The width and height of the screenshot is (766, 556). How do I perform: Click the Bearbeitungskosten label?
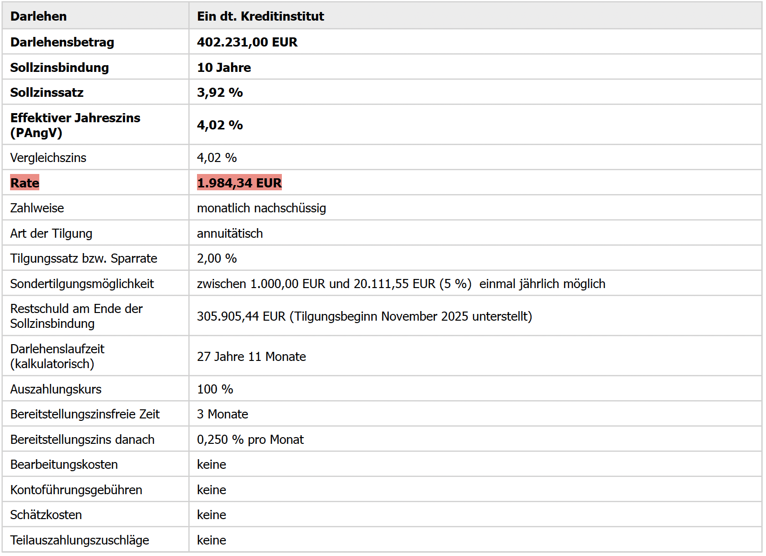(x=64, y=464)
